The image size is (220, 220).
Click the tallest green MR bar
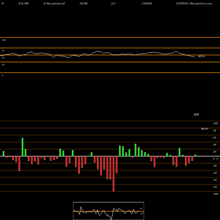click(22, 147)
